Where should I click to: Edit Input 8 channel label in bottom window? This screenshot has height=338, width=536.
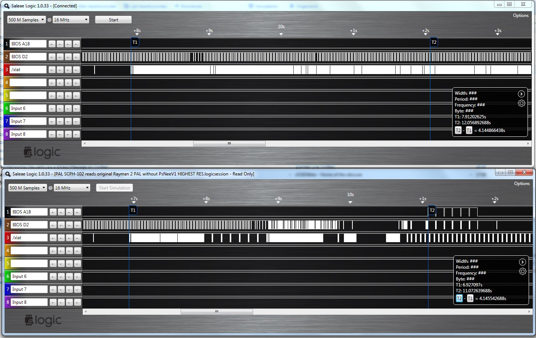coord(29,302)
